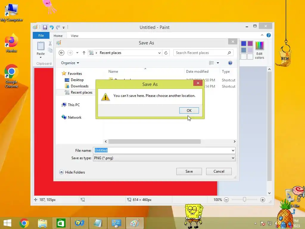This screenshot has width=305, height=229.
Task: Open Chrome from the taskbar
Action: coord(24,223)
